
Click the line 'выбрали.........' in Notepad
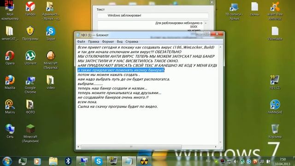(90, 84)
